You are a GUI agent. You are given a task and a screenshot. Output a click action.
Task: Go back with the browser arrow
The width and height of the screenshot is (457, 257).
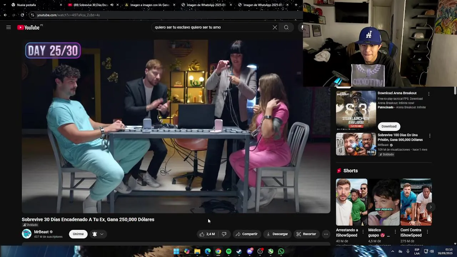(5, 15)
